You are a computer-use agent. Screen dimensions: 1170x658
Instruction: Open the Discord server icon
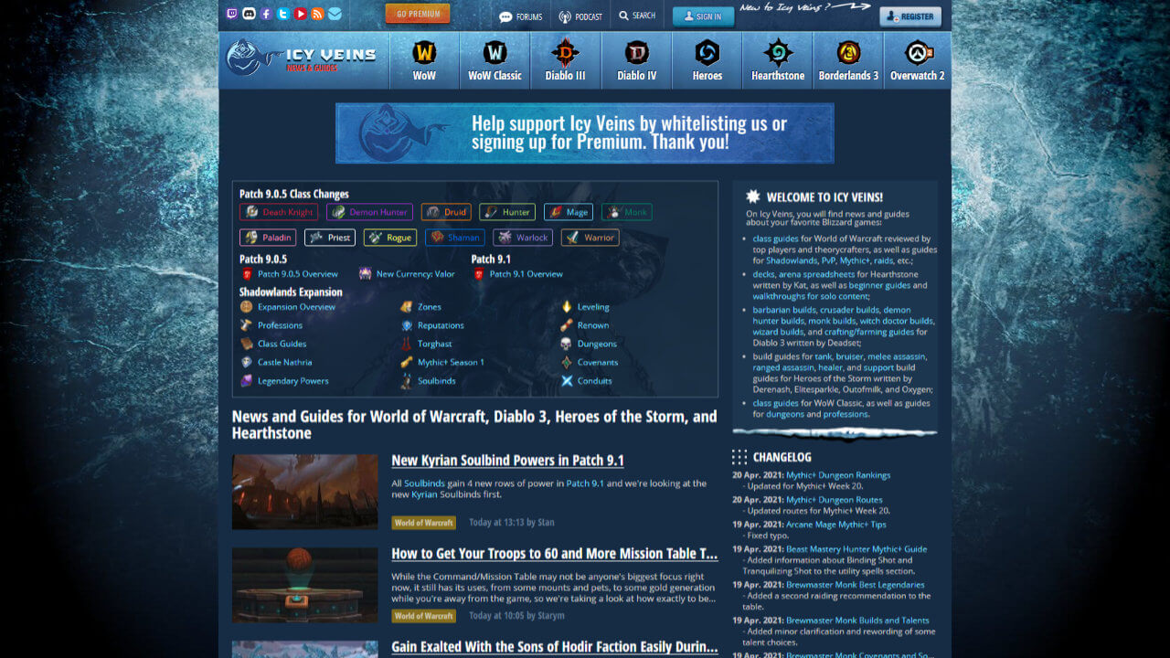249,14
